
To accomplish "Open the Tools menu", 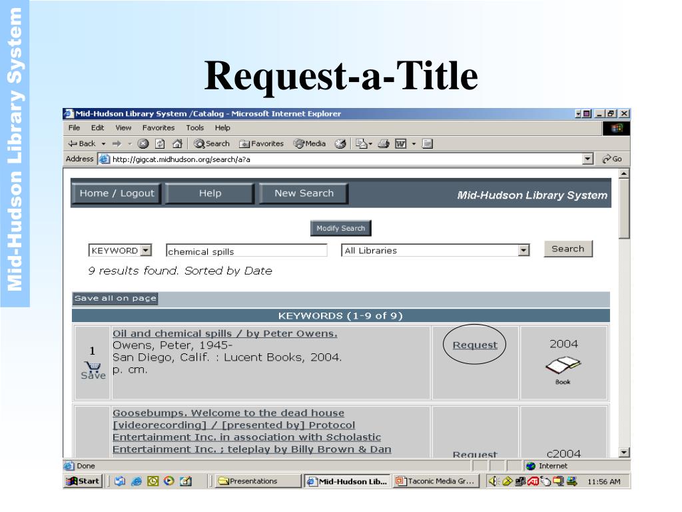I will tap(195, 127).
